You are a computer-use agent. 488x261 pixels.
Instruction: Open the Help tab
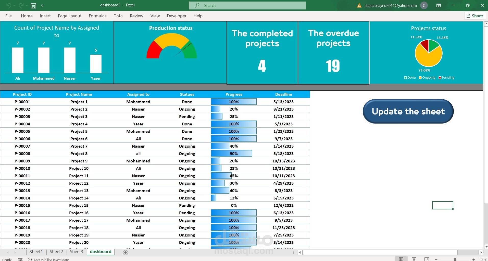click(198, 16)
